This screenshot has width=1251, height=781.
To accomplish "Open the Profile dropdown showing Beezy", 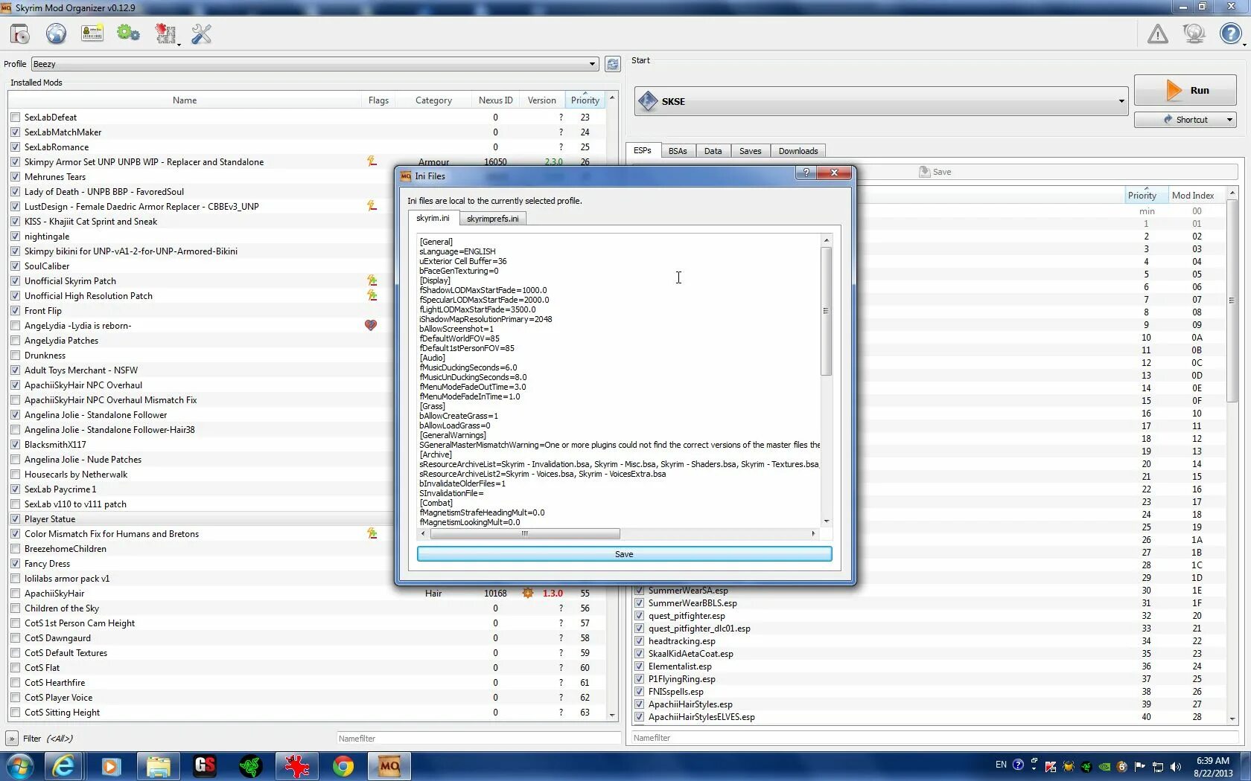I will point(315,64).
